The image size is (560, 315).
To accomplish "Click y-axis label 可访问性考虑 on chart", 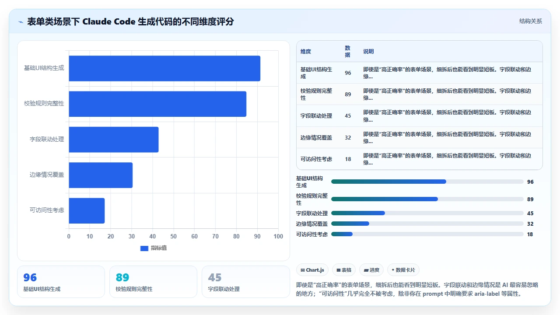I will coord(47,210).
